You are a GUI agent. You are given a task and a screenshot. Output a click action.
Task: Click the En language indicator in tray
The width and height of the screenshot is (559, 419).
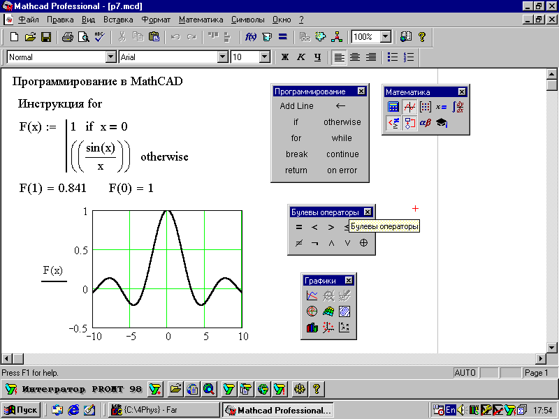coord(451,410)
